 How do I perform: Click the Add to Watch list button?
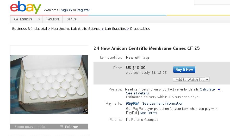click(x=189, y=80)
